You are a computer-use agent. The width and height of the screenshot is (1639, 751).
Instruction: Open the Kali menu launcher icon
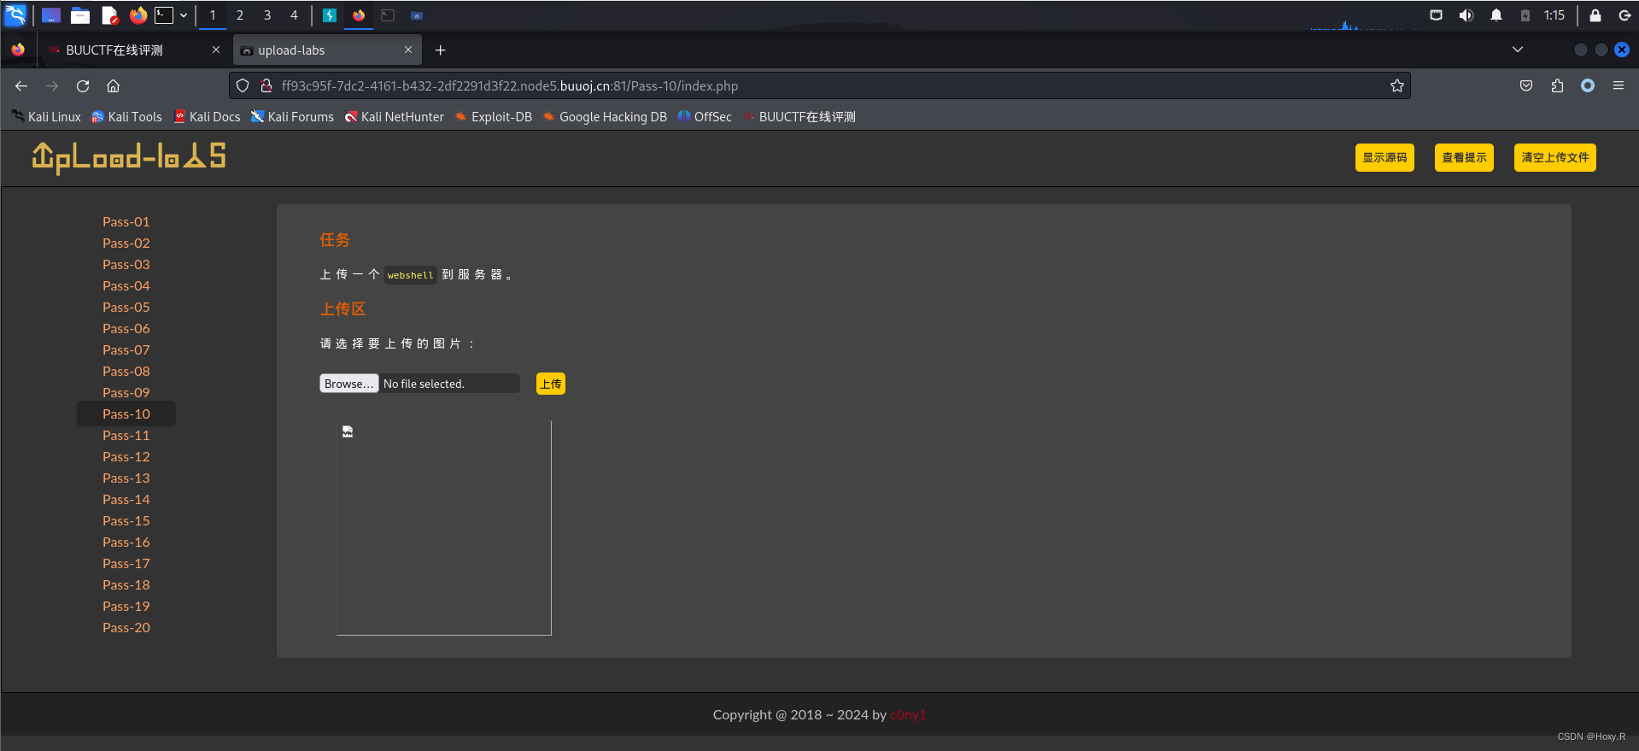pos(15,15)
